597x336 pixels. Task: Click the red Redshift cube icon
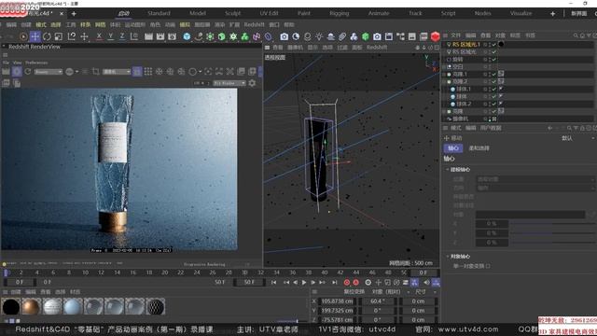coord(436,36)
